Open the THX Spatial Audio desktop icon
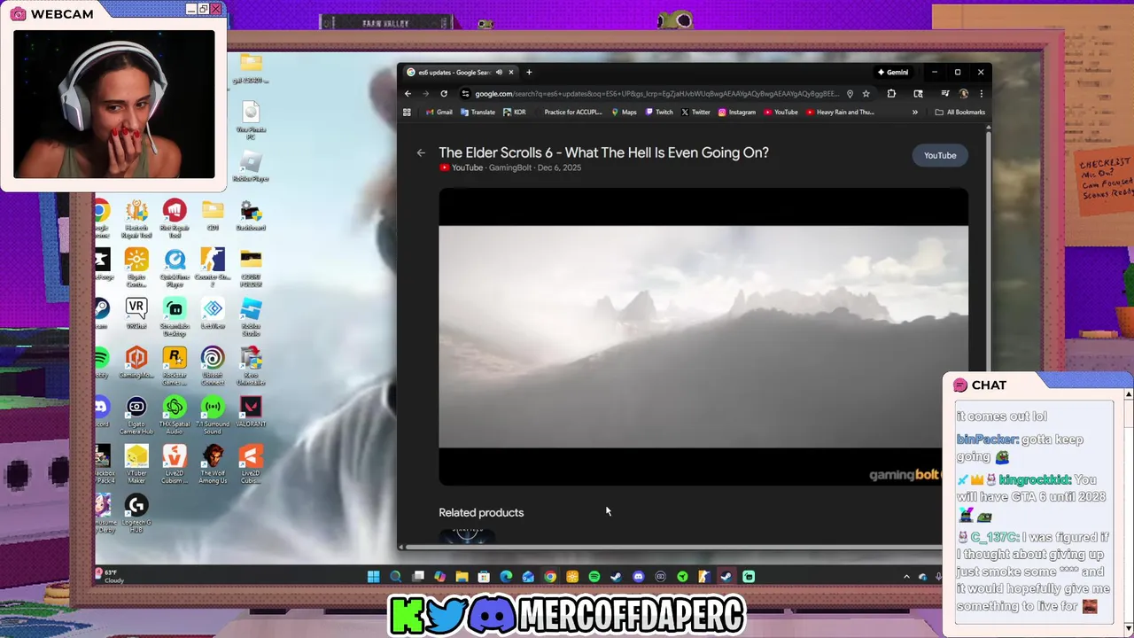Viewport: 1134px width, 638px height. (x=175, y=416)
